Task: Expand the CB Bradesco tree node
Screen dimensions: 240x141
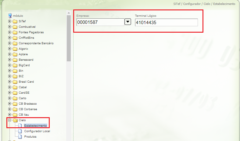Action: pyautogui.click(x=10, y=104)
